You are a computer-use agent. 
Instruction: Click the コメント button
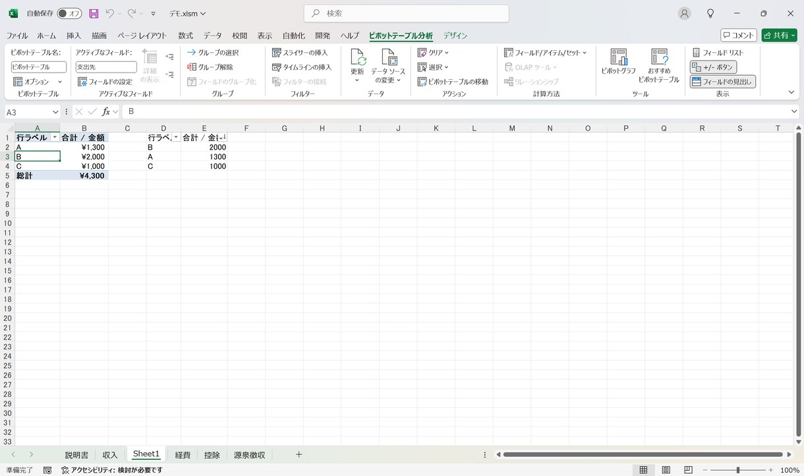click(x=739, y=35)
